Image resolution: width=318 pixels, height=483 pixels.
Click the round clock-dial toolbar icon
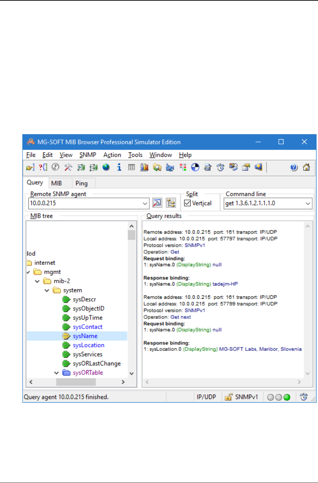tap(55, 167)
